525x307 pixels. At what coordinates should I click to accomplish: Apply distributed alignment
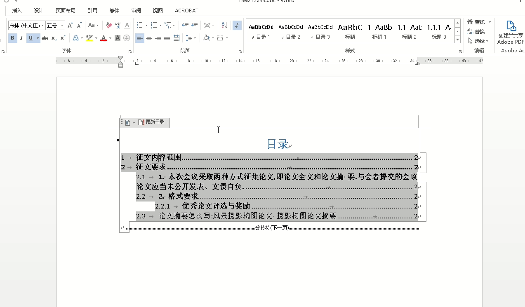pyautogui.click(x=176, y=38)
